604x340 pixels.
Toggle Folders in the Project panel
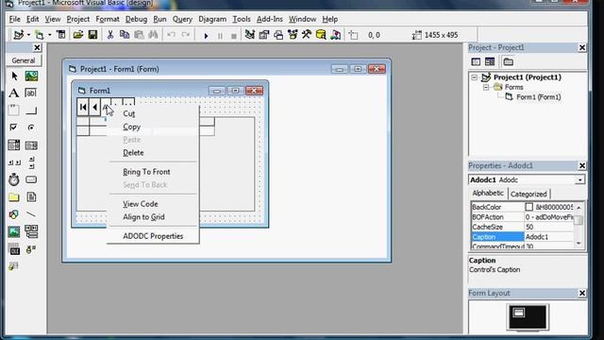tap(508, 61)
